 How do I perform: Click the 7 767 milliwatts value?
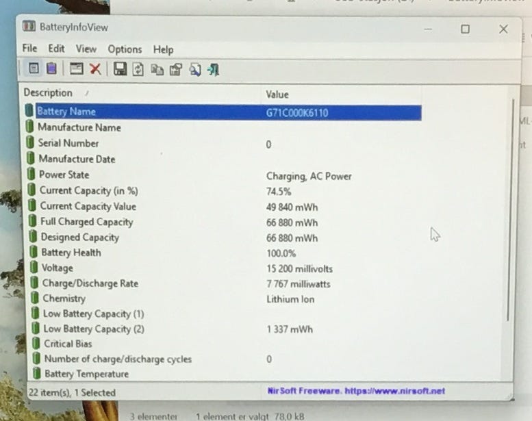pyautogui.click(x=299, y=284)
